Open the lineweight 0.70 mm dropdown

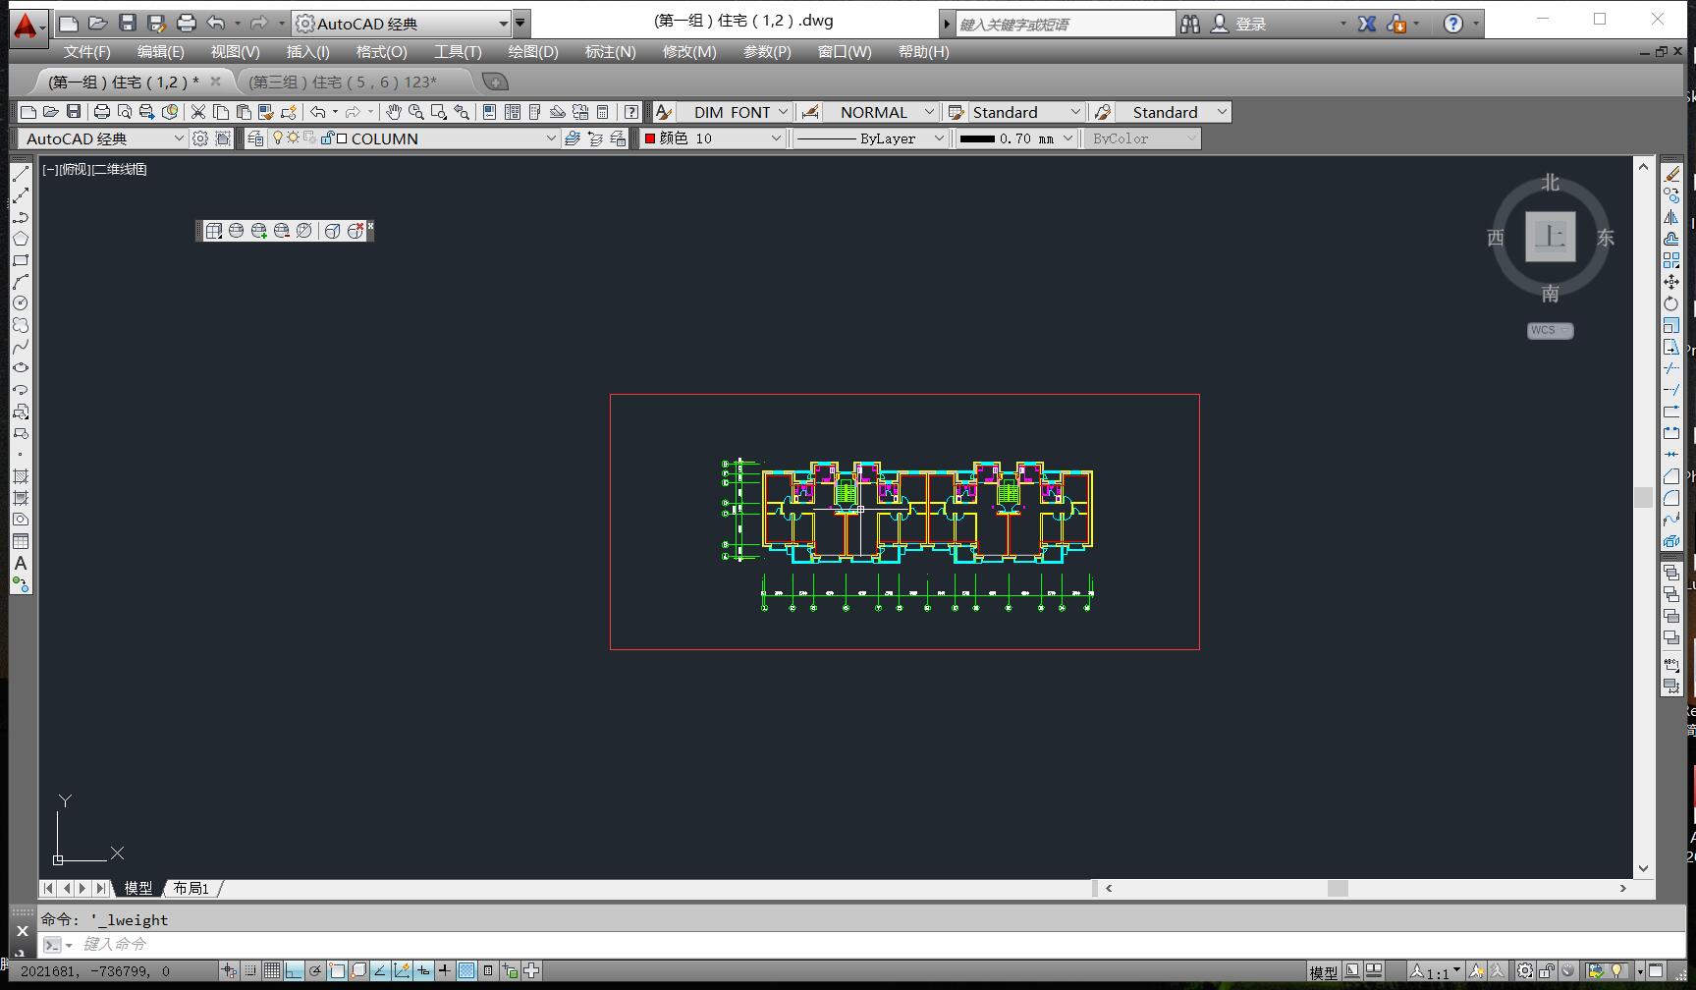[1067, 138]
